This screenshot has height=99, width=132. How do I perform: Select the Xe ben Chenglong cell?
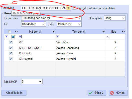80,48
